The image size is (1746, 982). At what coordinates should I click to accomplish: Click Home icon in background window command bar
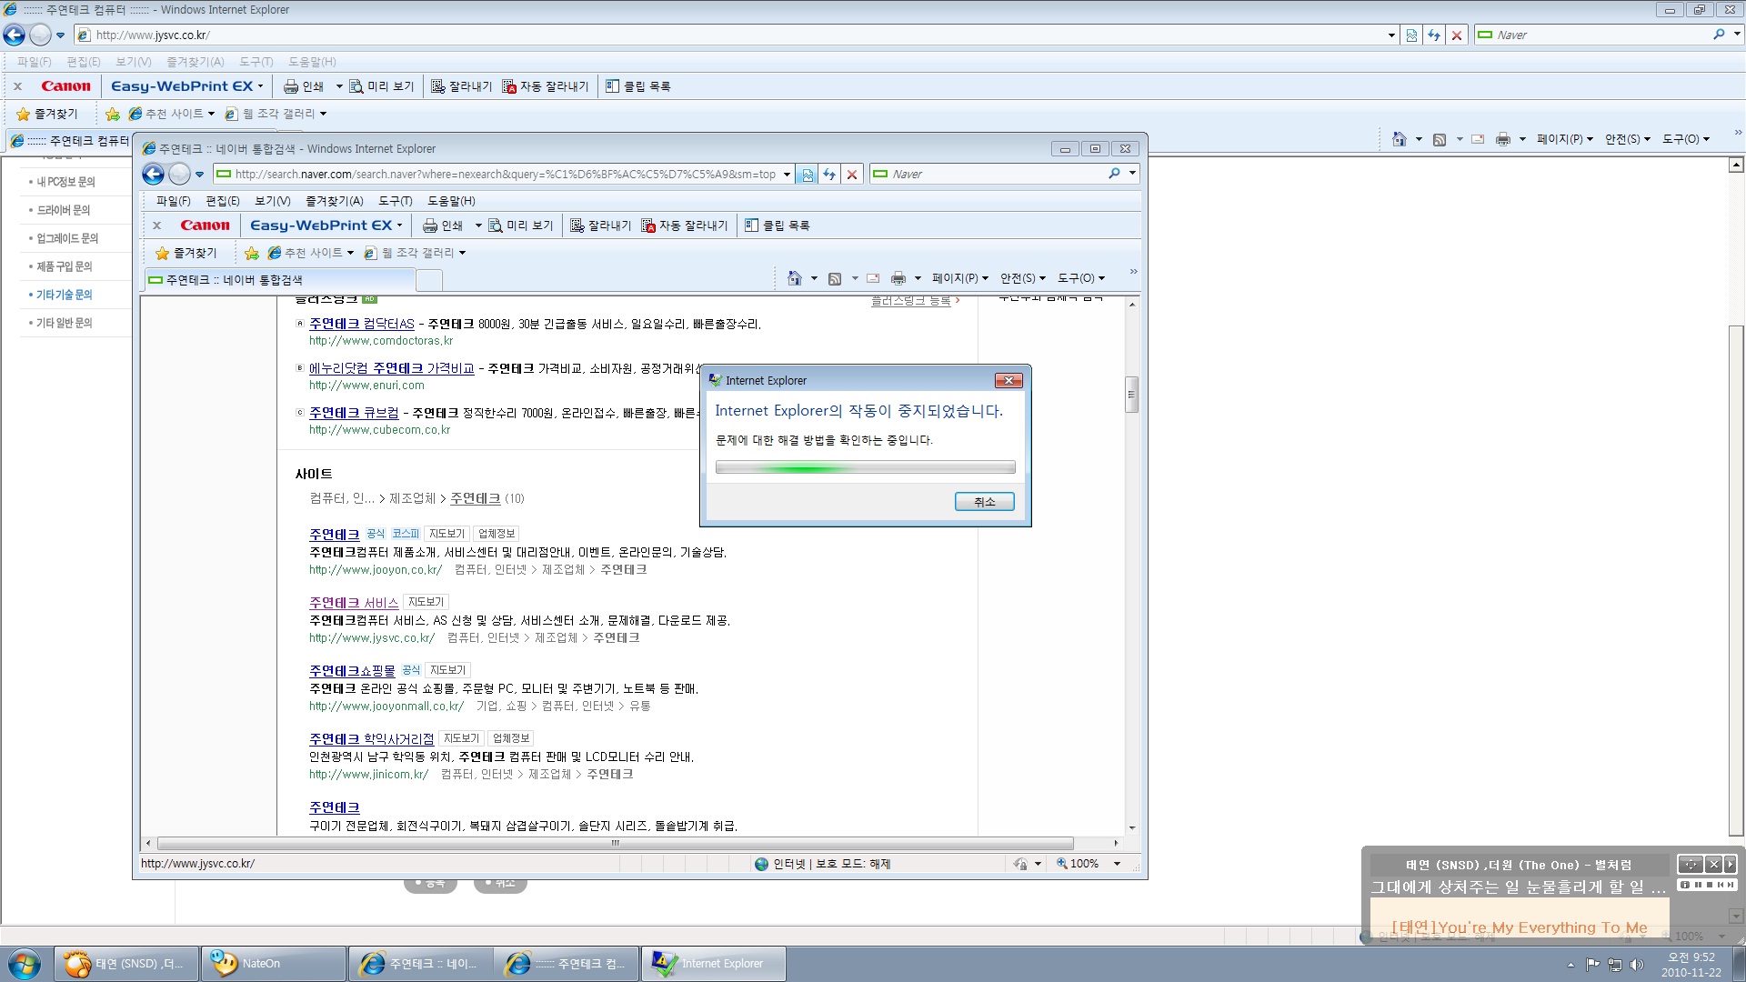click(1399, 139)
